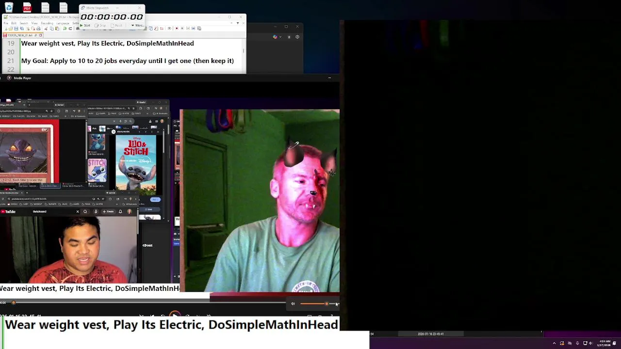Screen dimensions: 621x349
Task: Click the settings gear in dark window
Action: 297,37
